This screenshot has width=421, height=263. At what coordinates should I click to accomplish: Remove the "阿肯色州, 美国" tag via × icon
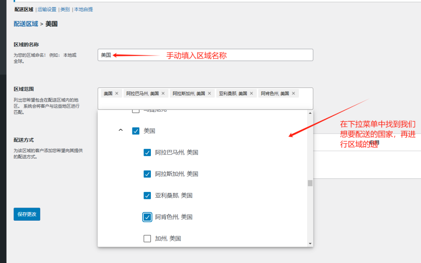[x=293, y=93]
